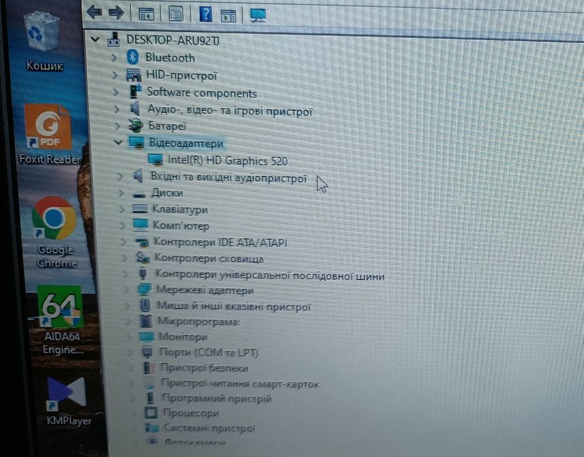The width and height of the screenshot is (584, 457).
Task: Click the show/hide console tree toolbar icon
Action: click(x=146, y=14)
